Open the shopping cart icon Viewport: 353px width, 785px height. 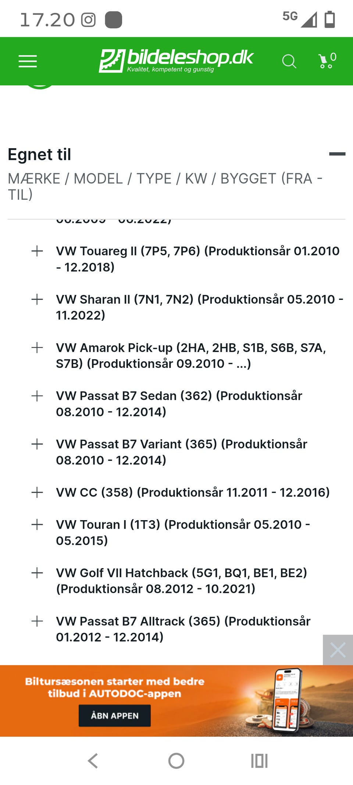327,61
